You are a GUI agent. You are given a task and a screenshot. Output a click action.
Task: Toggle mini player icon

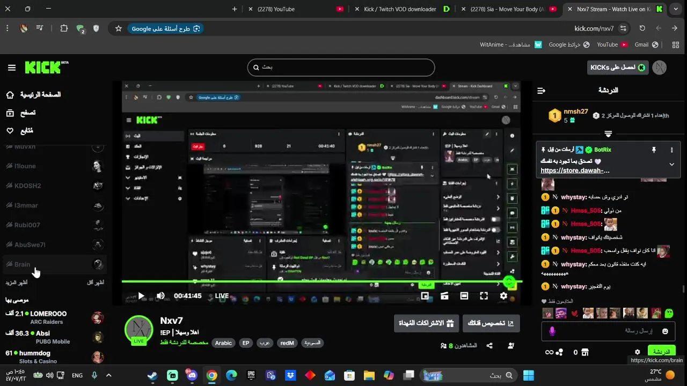coord(444,296)
